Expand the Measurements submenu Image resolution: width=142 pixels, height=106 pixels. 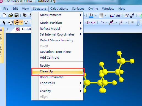(x=81, y=15)
